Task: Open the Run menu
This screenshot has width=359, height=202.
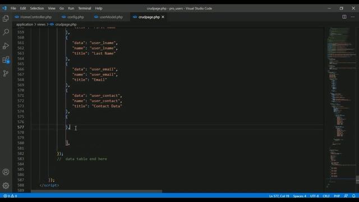Action: click(x=71, y=8)
